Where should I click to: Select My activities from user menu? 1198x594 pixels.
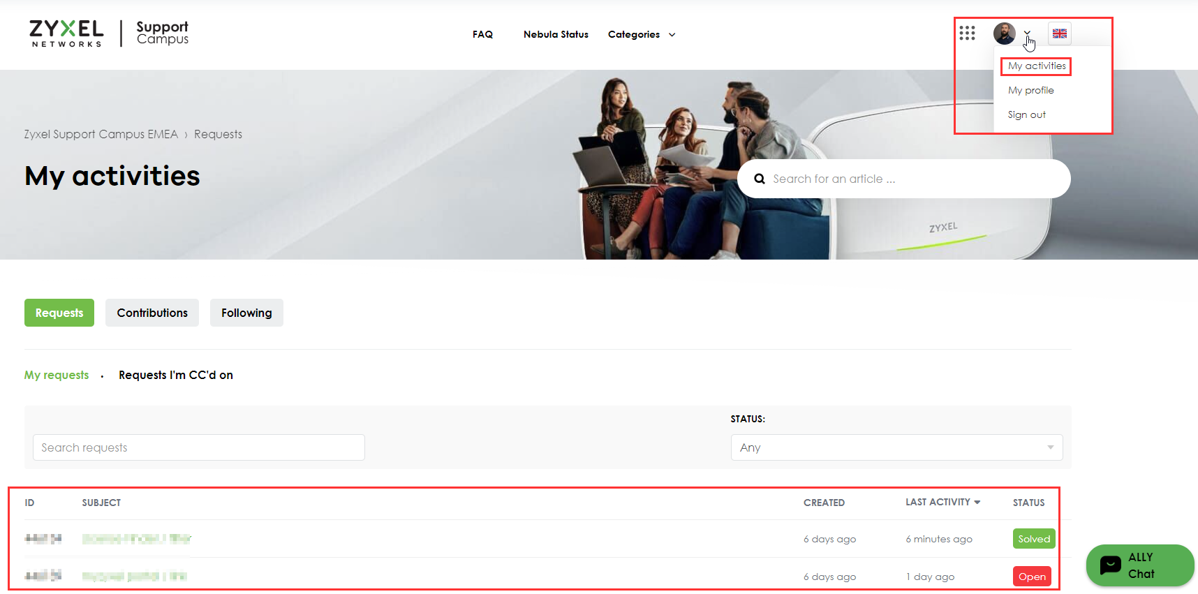tap(1037, 66)
